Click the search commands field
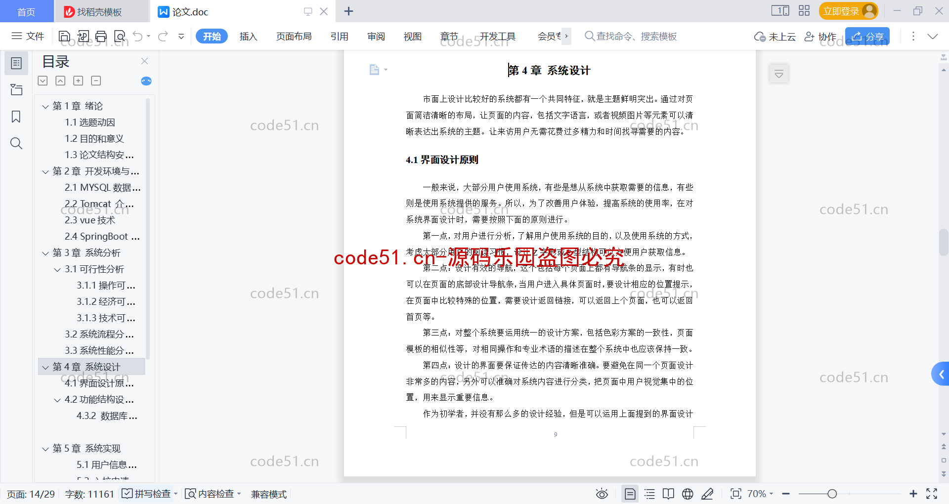949x504 pixels. (x=631, y=36)
